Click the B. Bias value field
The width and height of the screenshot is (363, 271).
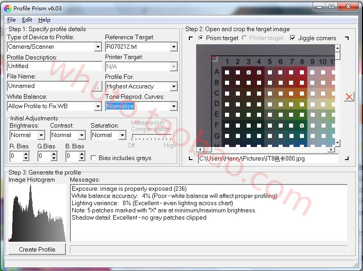pos(72,156)
